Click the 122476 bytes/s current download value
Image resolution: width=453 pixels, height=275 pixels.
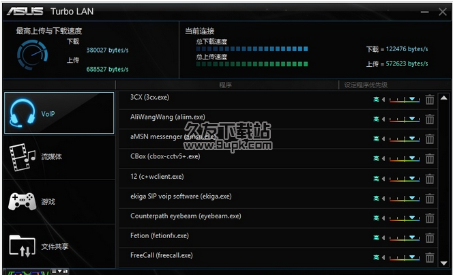point(407,49)
